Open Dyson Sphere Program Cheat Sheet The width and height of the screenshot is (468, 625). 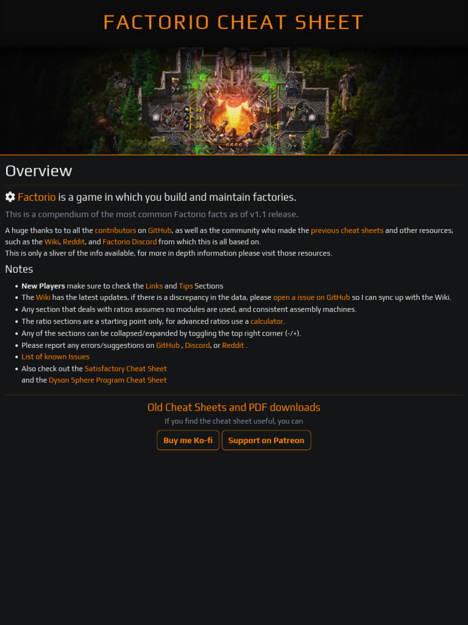coord(108,380)
